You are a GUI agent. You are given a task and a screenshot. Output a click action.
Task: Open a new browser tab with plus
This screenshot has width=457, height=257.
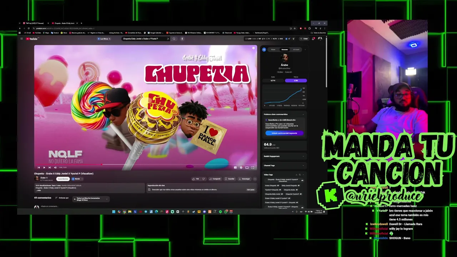pos(81,23)
